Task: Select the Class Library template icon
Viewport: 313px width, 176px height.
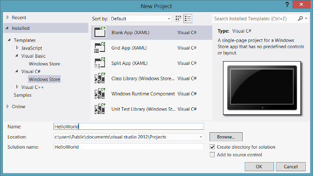Action: coord(100,78)
